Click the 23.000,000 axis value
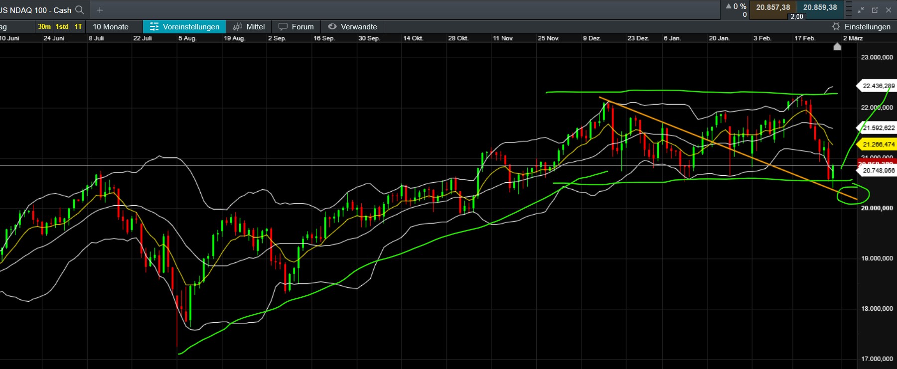Viewport: 897px width, 369px height. click(877, 57)
